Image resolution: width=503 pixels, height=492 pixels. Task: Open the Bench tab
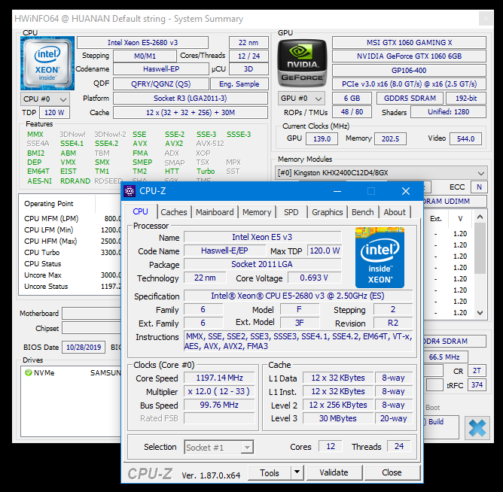(x=362, y=212)
